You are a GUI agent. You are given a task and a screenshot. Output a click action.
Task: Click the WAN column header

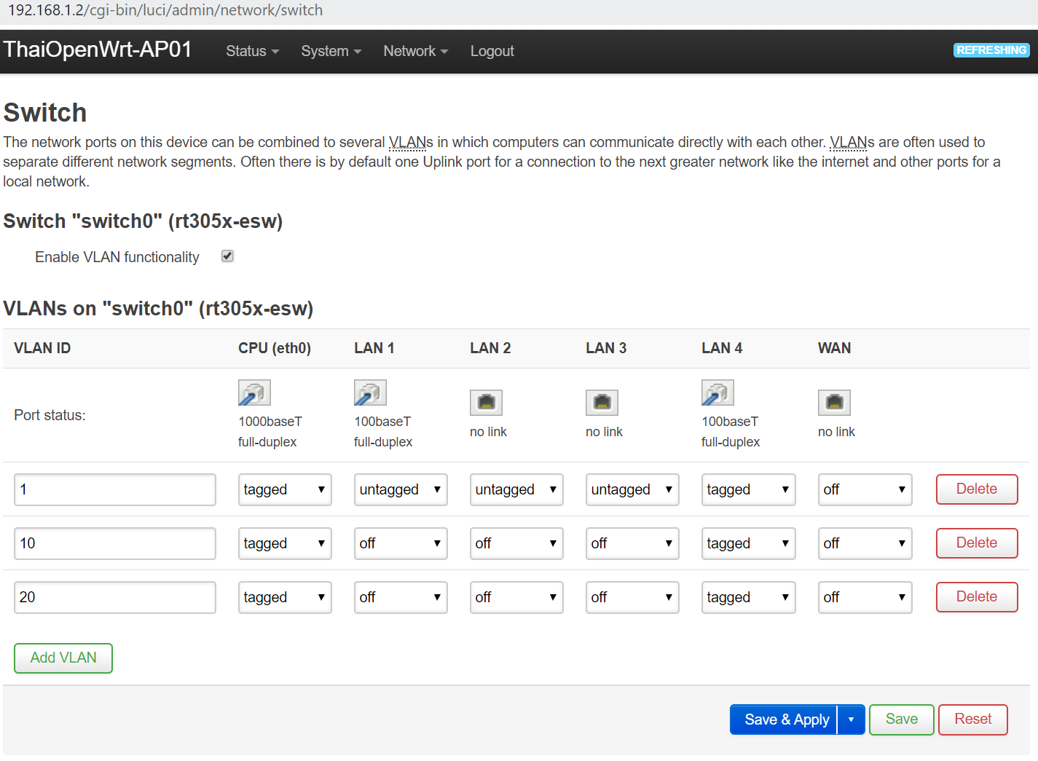(834, 348)
